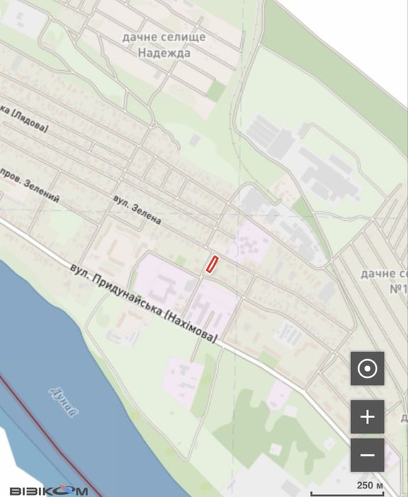Click the пров. Зелений street label
Screen dimensions: 408x497
(x=30, y=185)
